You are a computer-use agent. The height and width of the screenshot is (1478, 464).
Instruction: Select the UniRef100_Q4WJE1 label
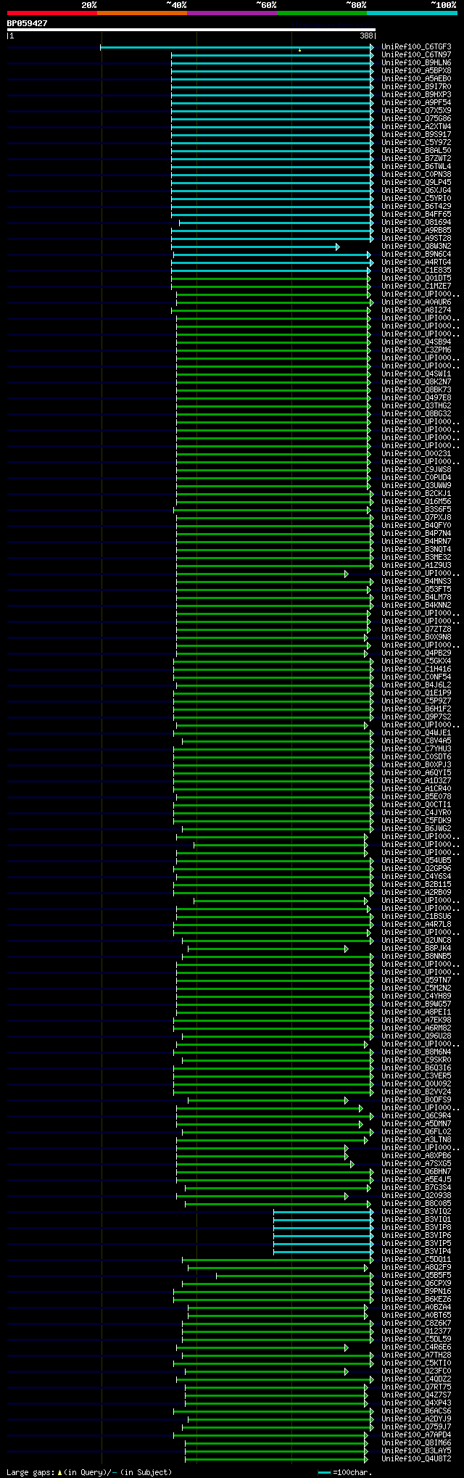(416, 733)
